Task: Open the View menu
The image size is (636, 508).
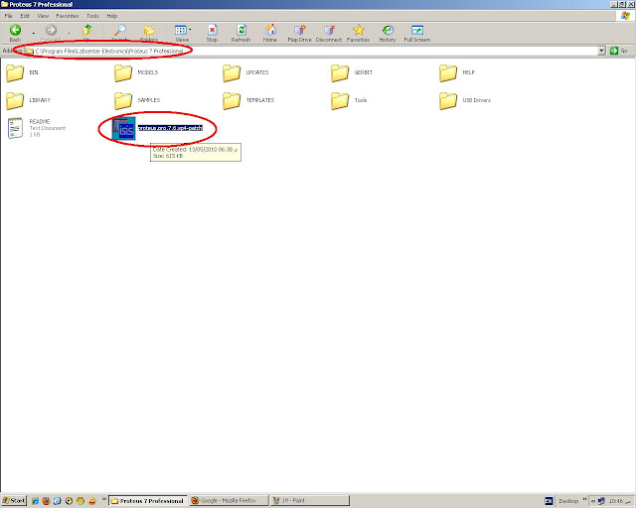Action: coord(43,16)
